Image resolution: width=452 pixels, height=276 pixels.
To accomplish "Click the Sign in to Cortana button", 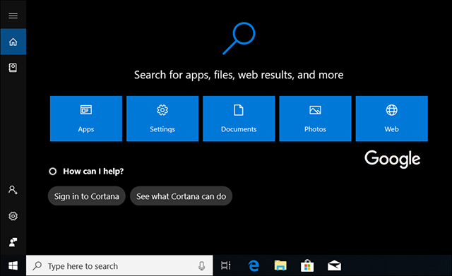I will pos(86,196).
